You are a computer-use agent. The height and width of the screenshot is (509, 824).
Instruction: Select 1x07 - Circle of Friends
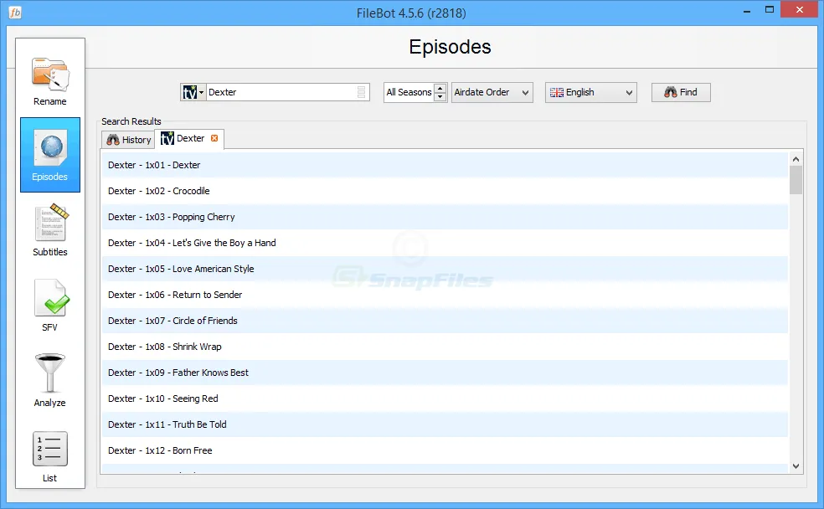tap(445, 321)
